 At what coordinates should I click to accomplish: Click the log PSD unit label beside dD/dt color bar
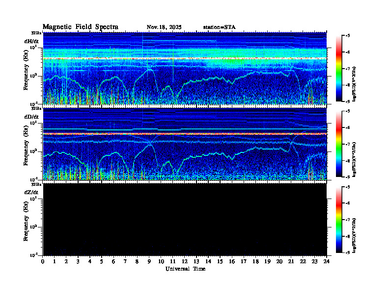pyautogui.click(x=354, y=159)
